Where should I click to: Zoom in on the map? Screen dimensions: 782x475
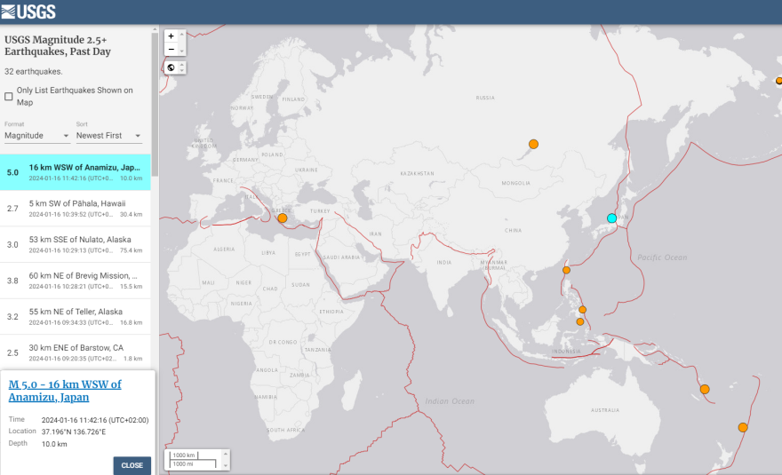(x=171, y=36)
